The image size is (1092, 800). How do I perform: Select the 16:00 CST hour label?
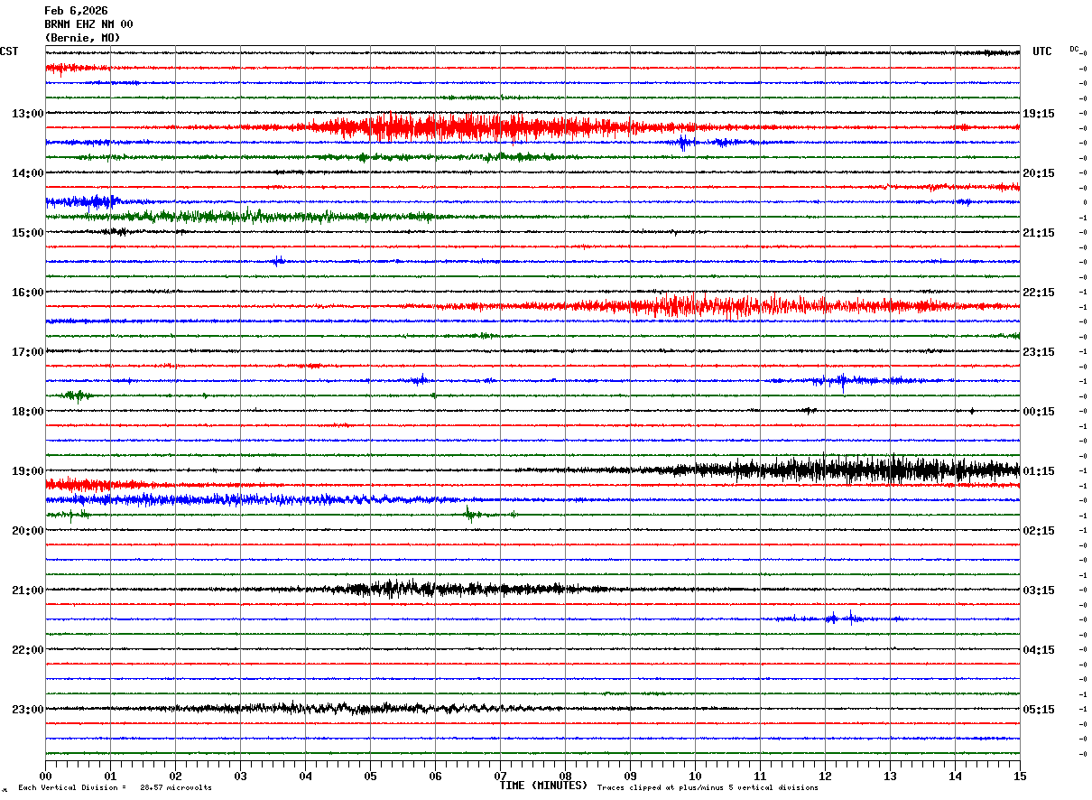coord(28,293)
